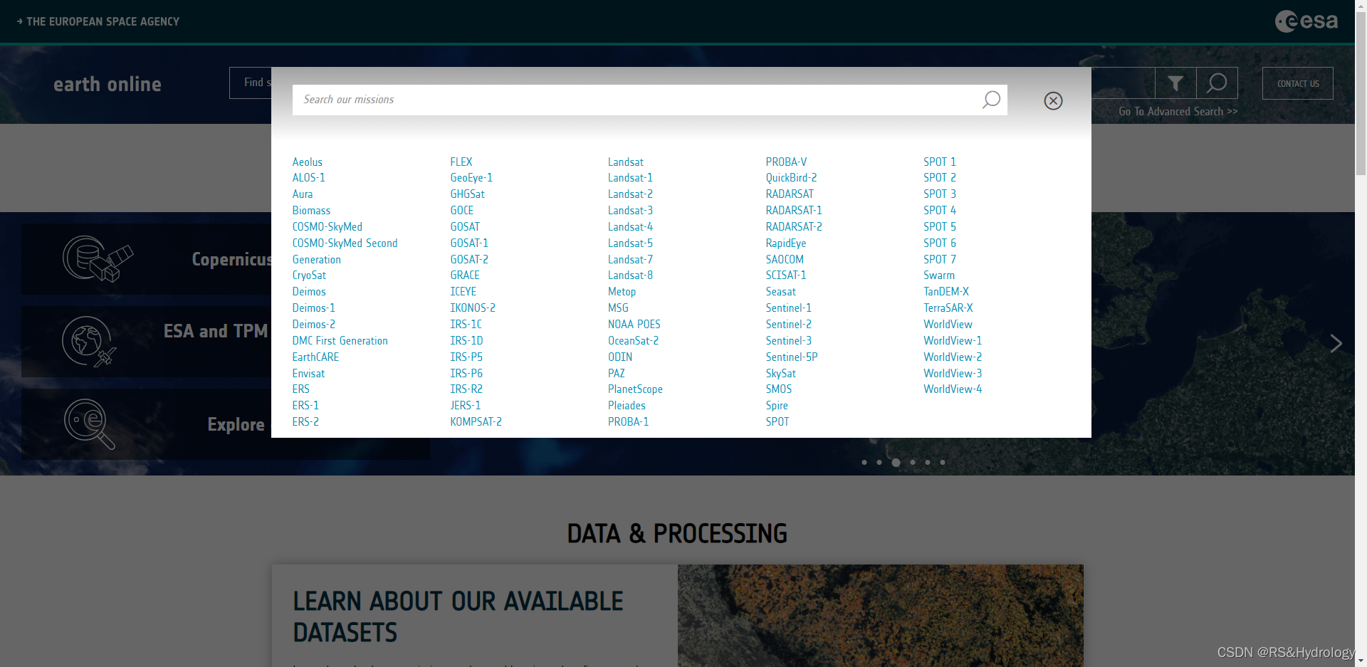
Task: Open the KOMPSAT-2 mission
Action: pos(476,422)
